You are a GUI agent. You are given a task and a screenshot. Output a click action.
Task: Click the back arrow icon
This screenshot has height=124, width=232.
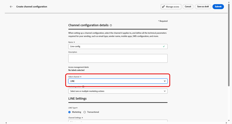(11, 6)
